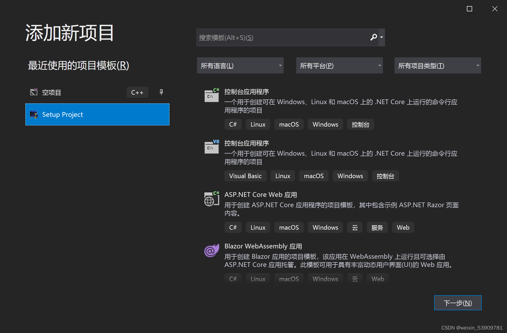Click the empty project (空项目) icon

[34, 92]
